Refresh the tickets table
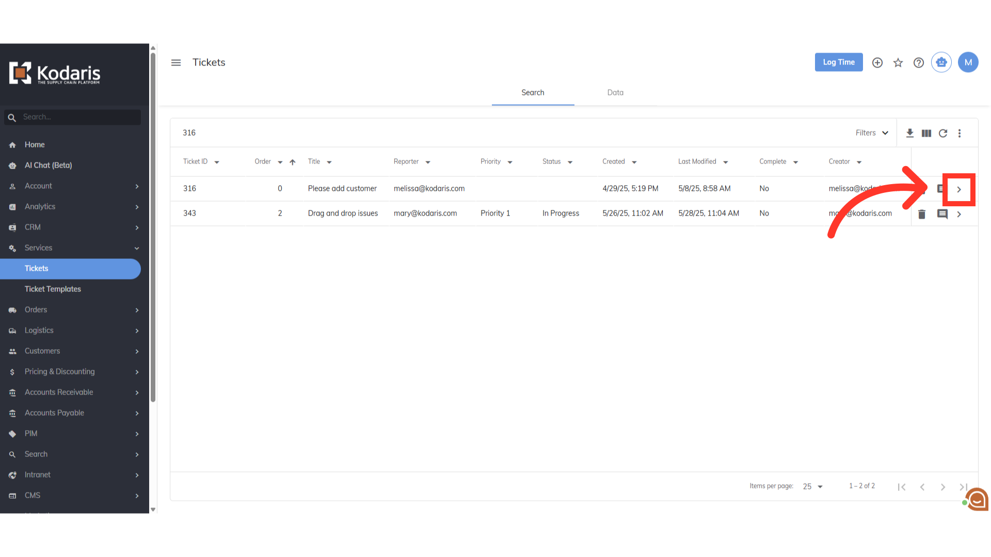 tap(943, 133)
